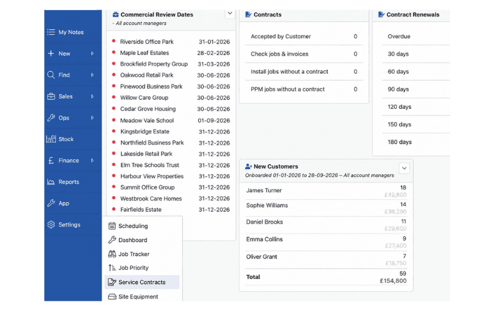
Task: Select Oakwood Retail Park review entry
Action: (x=171, y=75)
